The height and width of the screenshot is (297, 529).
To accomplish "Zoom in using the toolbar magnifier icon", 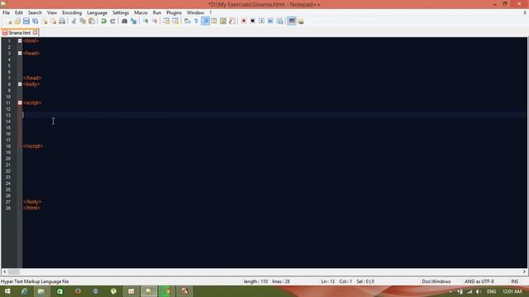I will (x=145, y=21).
